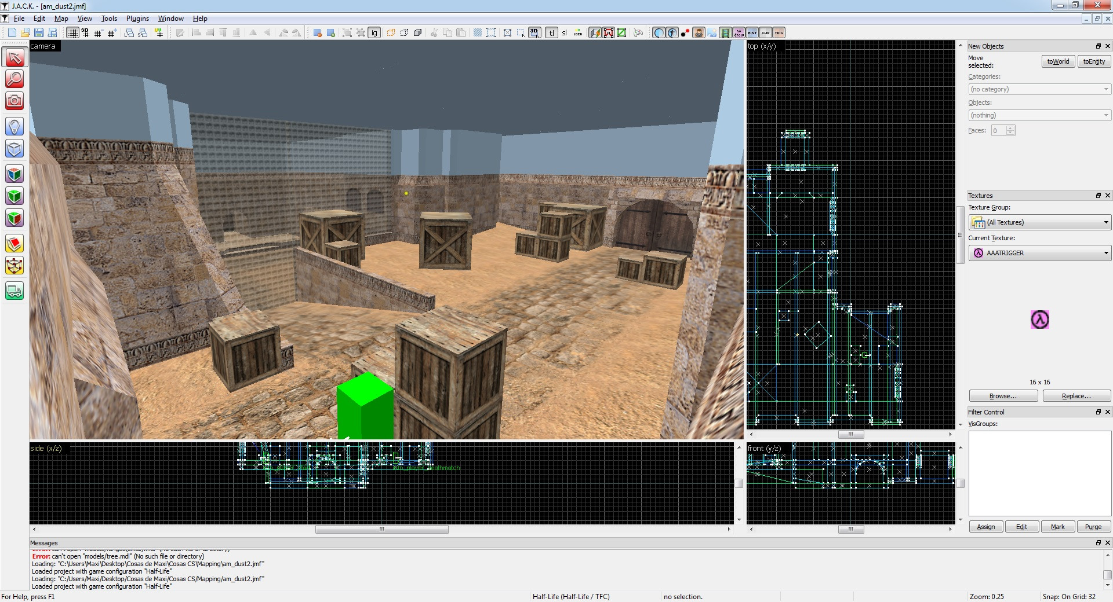This screenshot has height=602, width=1113.
Task: Select the Block tool
Action: (14, 148)
